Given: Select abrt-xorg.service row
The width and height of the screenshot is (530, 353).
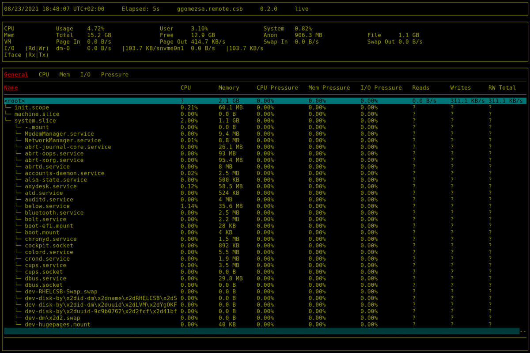Looking at the screenshot, I should tap(265, 160).
